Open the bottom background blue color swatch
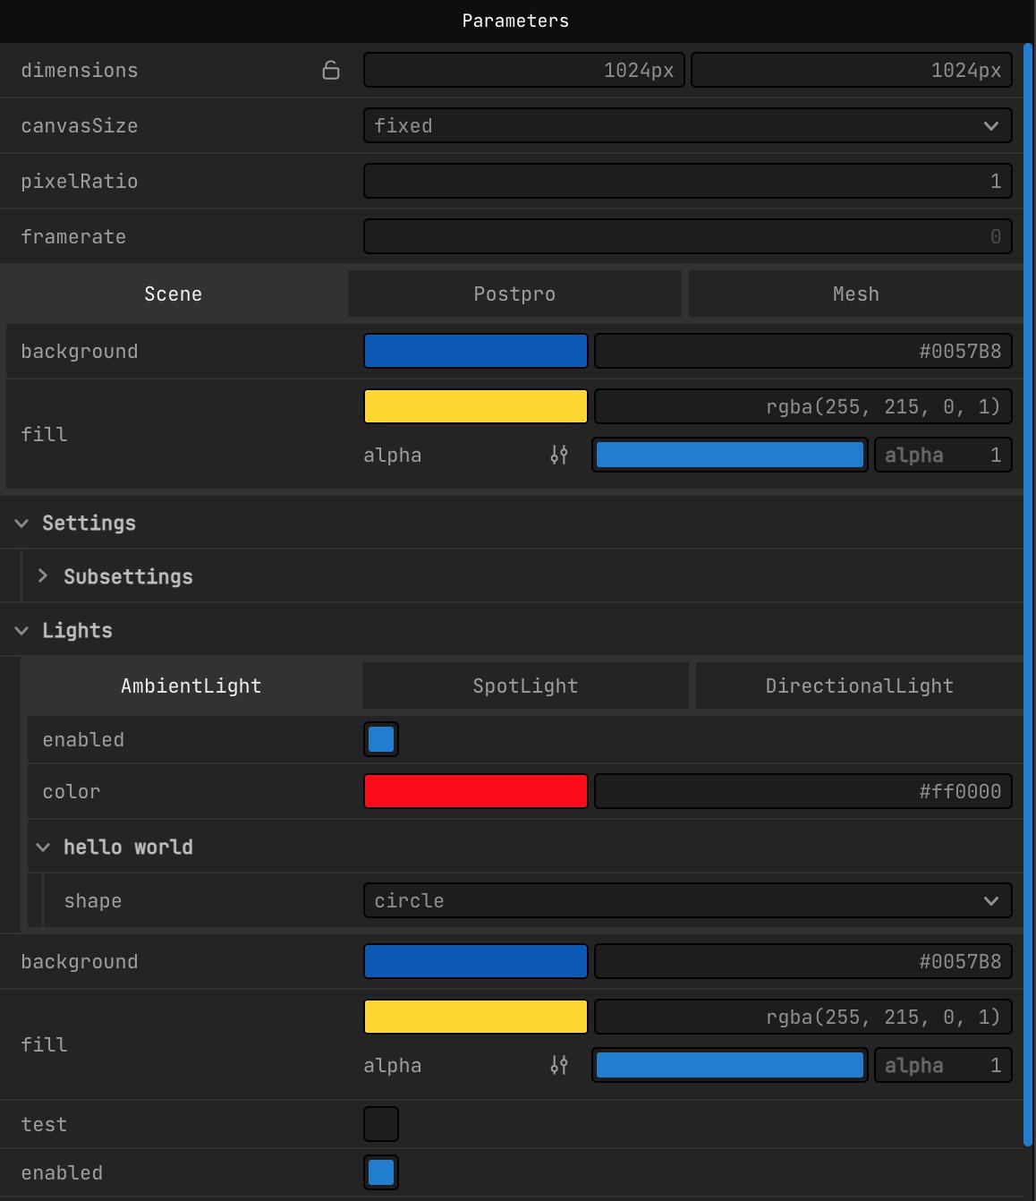The image size is (1036, 1201). (x=476, y=961)
